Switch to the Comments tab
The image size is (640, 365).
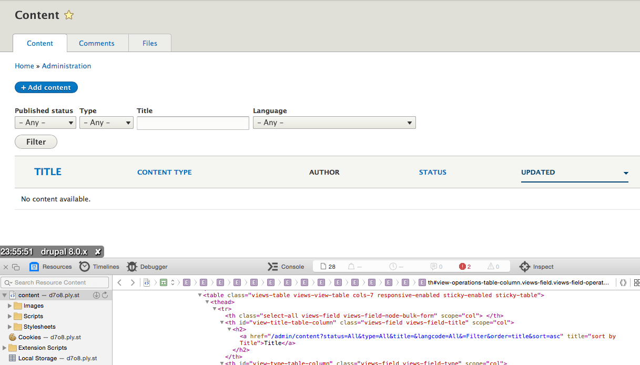click(x=97, y=43)
